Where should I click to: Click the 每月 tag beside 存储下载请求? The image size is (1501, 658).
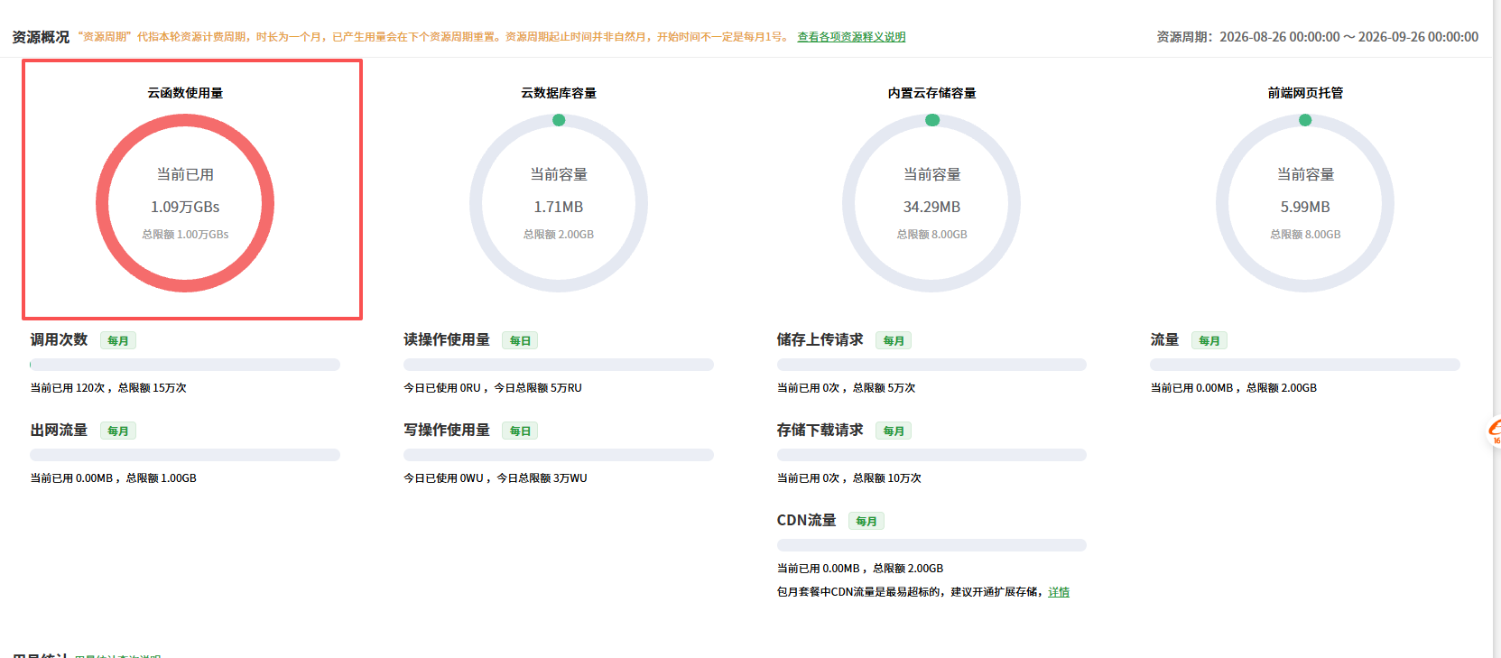tap(894, 431)
